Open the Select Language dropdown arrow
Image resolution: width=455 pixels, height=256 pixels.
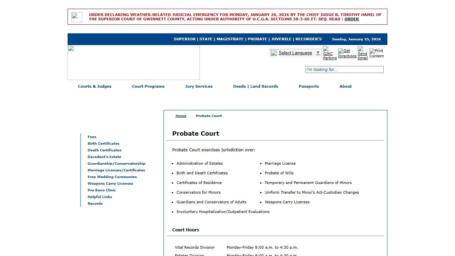(317, 53)
